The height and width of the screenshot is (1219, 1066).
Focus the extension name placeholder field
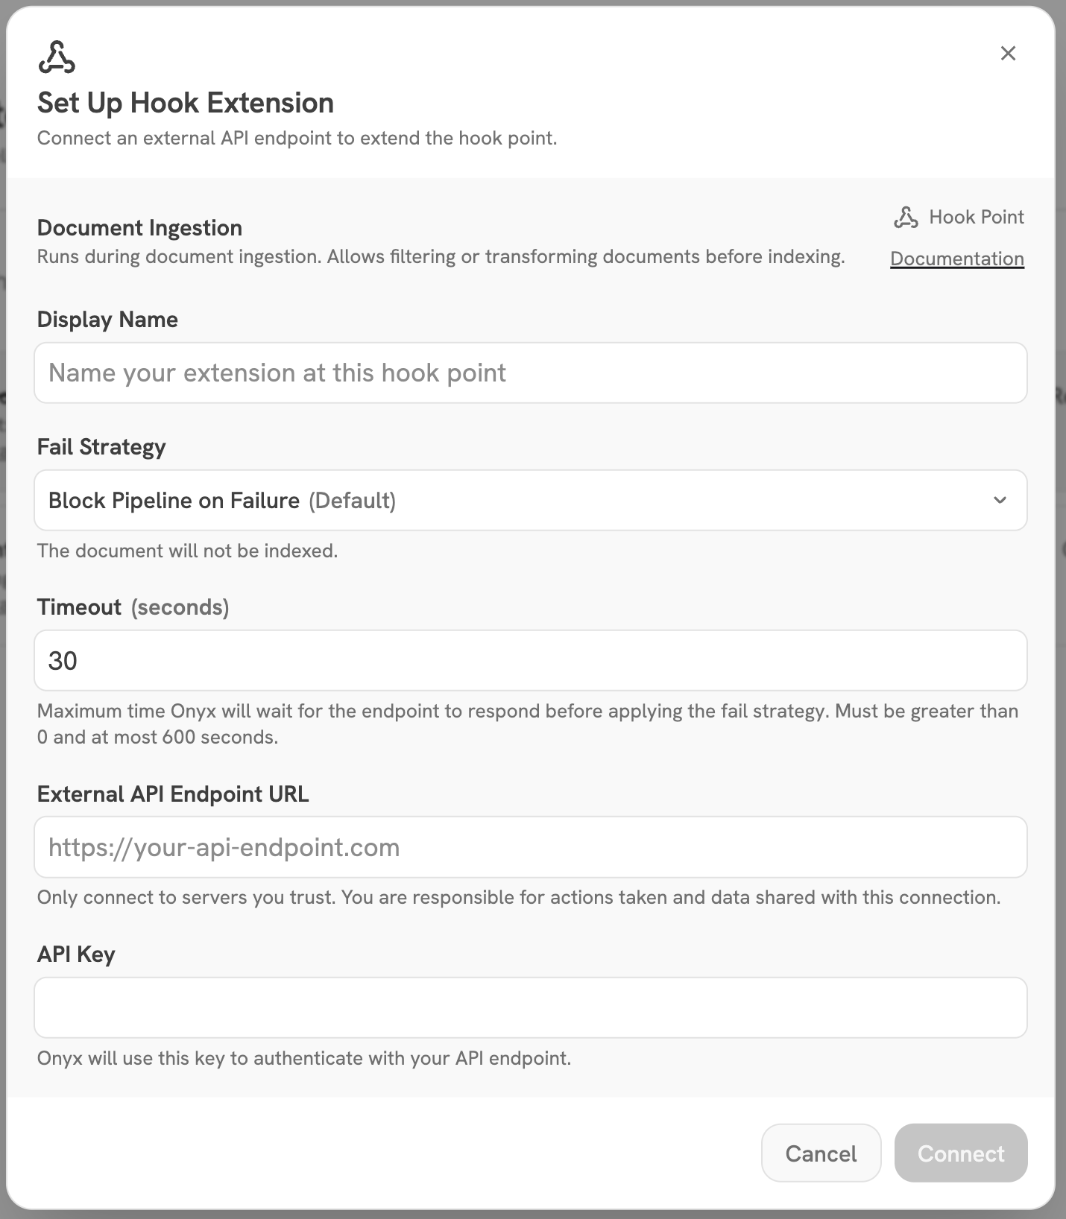click(x=530, y=373)
